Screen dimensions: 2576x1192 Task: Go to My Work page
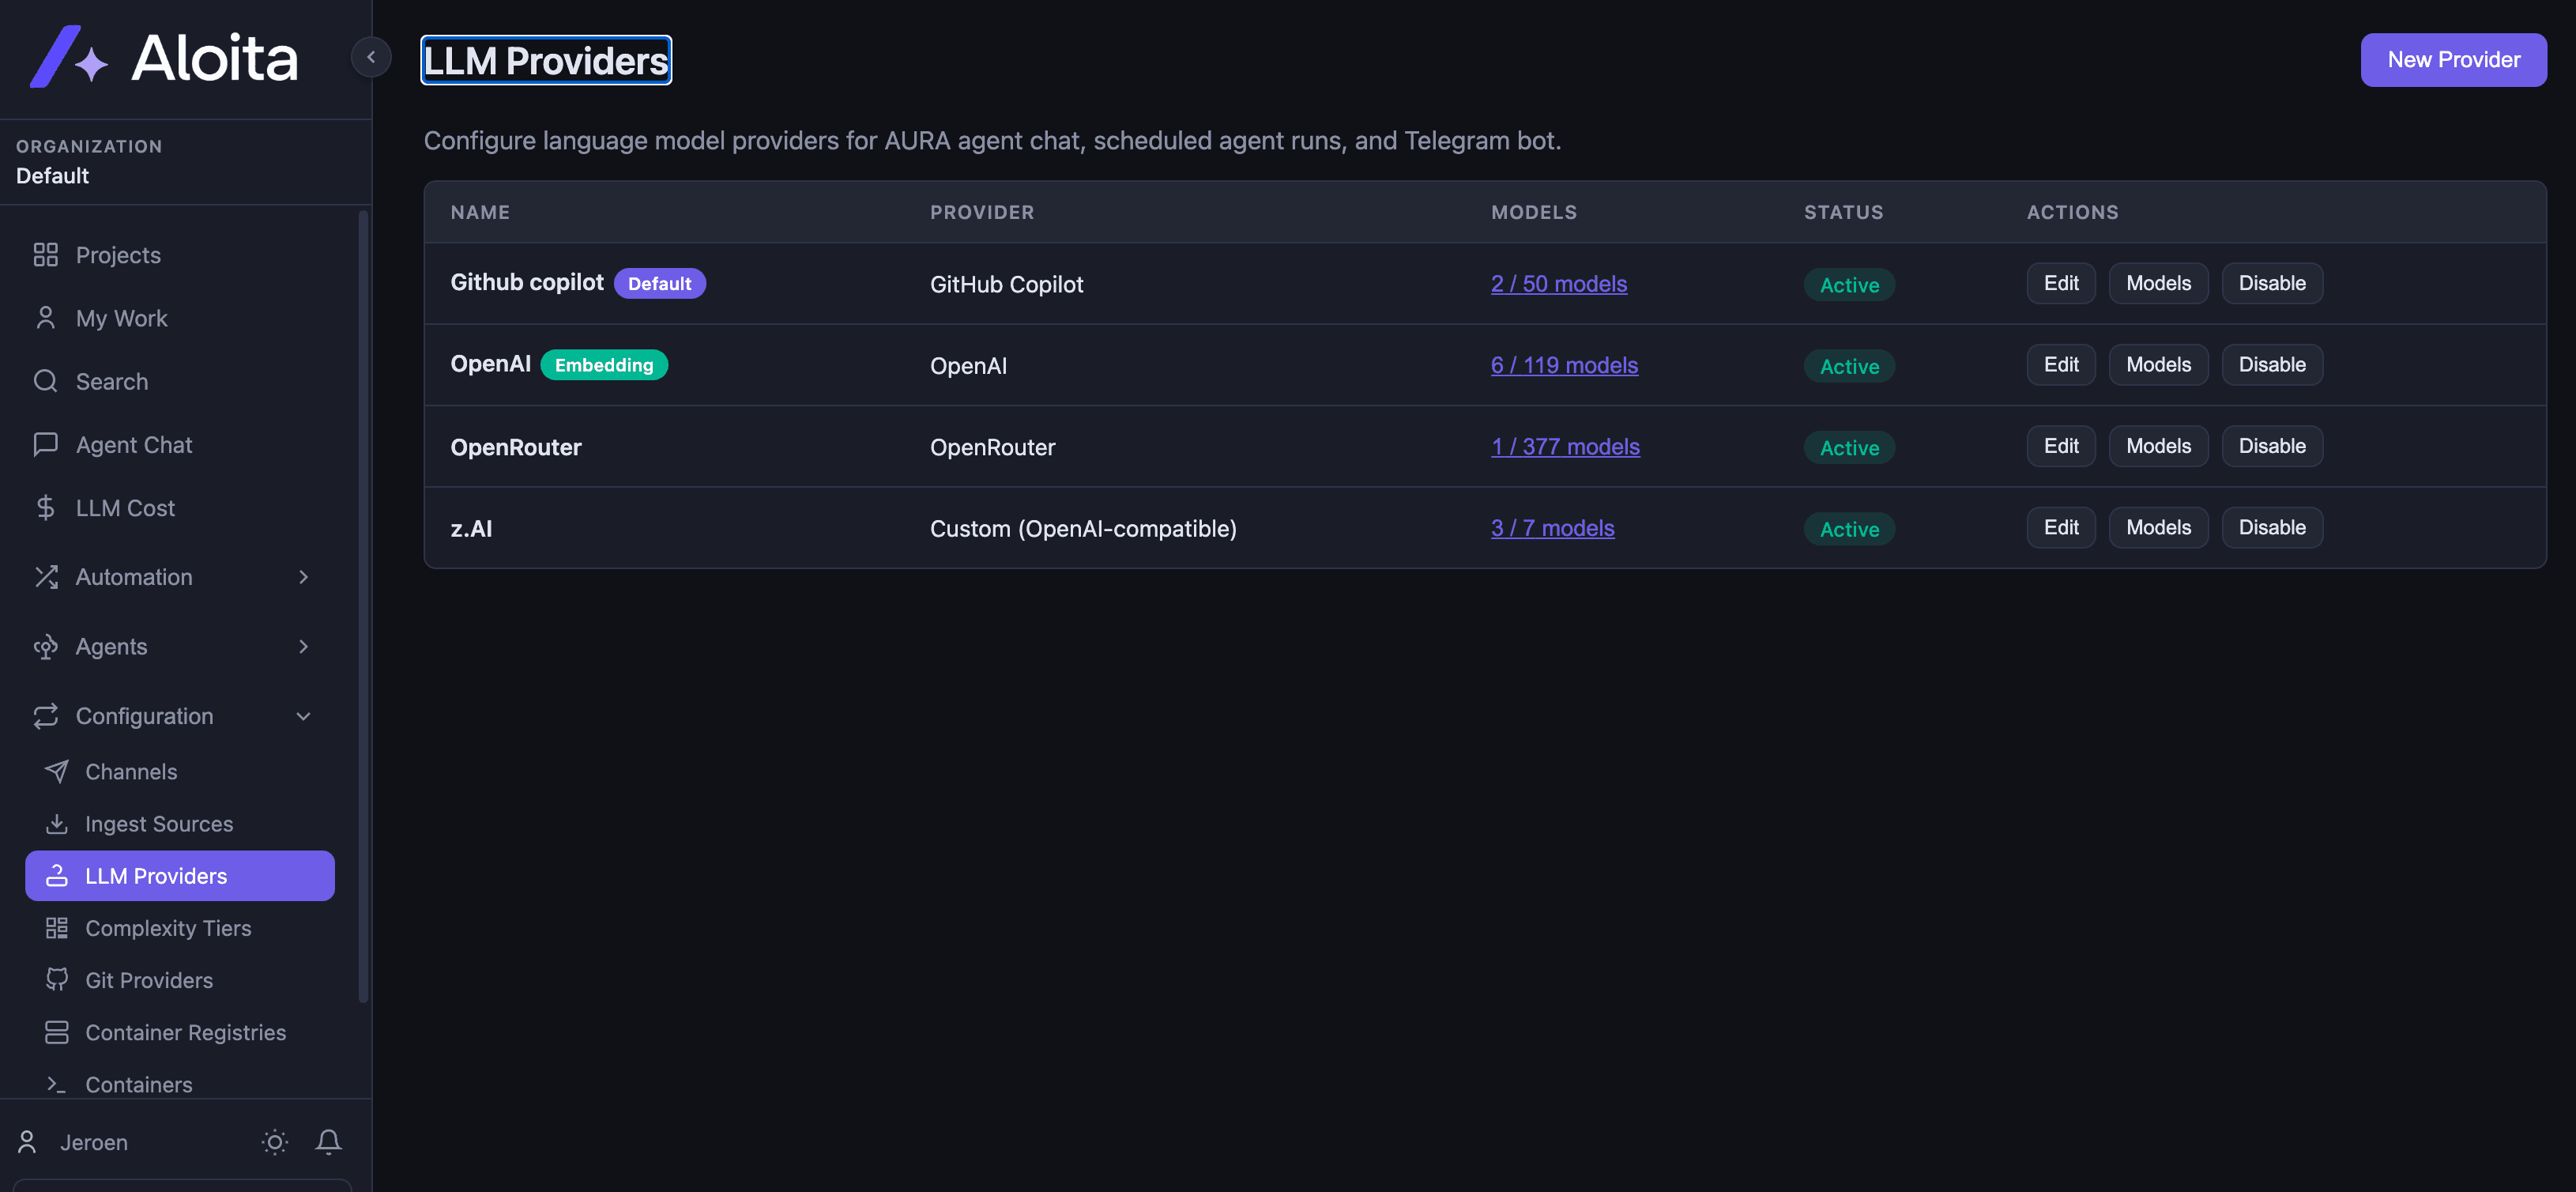point(180,318)
